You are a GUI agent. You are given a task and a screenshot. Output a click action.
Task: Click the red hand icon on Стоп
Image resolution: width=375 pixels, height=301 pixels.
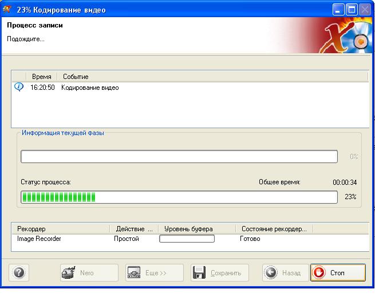(319, 272)
